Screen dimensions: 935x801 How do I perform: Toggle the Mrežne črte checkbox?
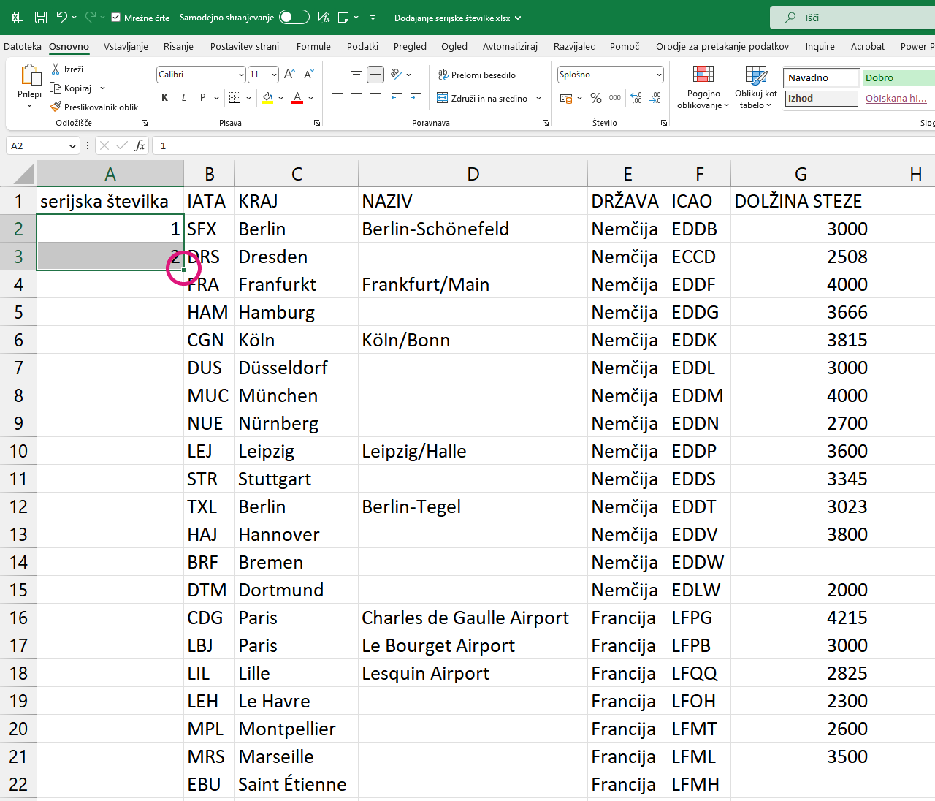[x=115, y=18]
